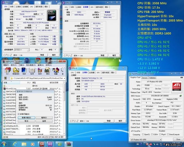
Task: Open the 檢視 (View) book icon in WinRAR
Action: click(32, 70)
